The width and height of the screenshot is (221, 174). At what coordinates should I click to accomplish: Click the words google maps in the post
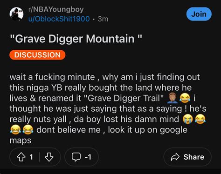98,135
